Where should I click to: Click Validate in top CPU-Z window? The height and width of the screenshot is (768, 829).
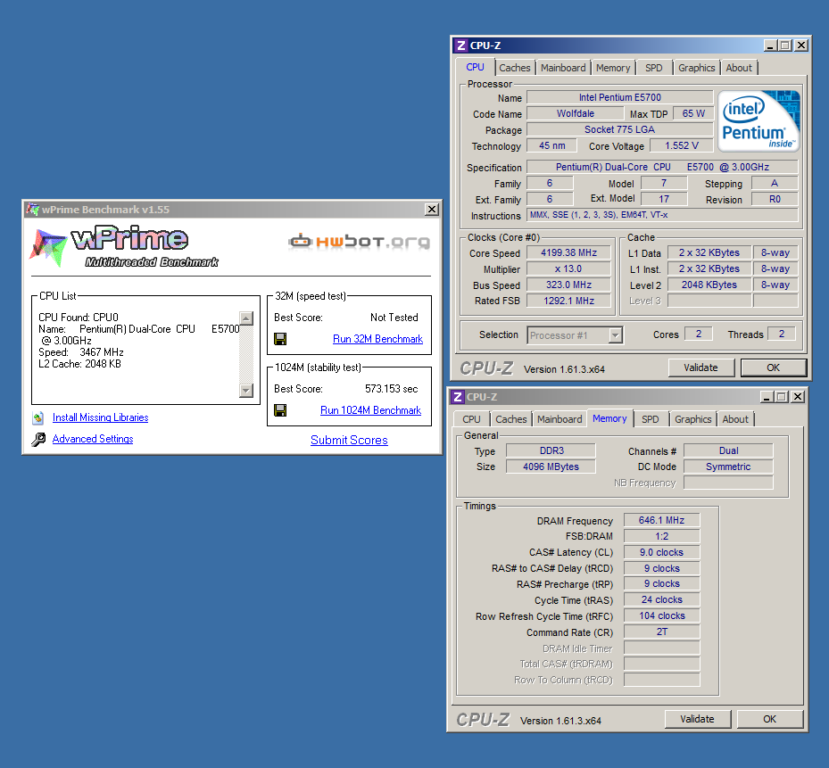click(701, 367)
